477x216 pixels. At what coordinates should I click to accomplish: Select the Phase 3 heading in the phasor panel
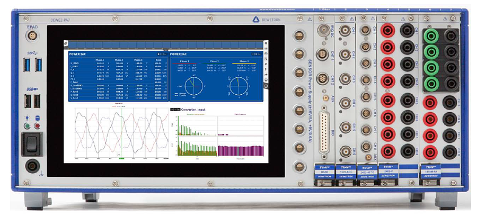click(x=245, y=61)
